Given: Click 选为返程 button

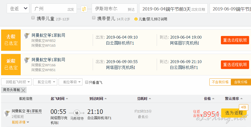Looking at the screenshot, I should [x=234, y=113].
